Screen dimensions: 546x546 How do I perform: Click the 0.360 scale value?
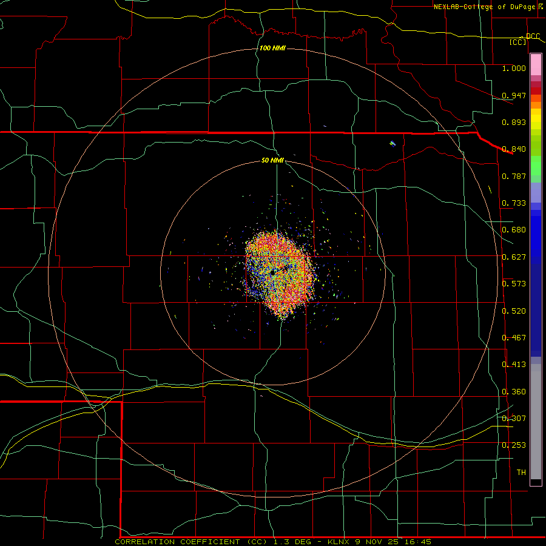point(514,392)
